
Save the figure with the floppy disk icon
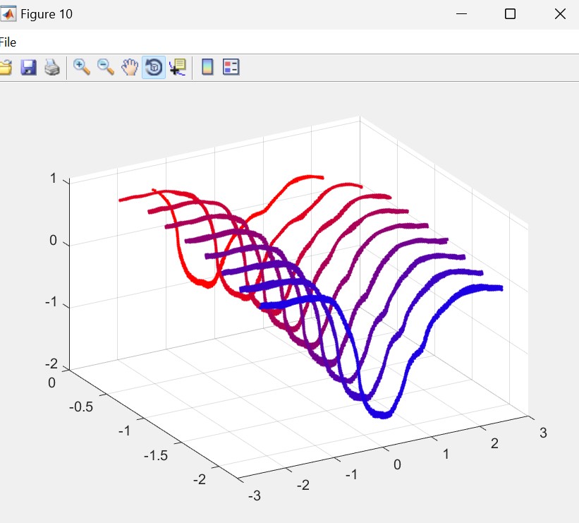tap(28, 68)
